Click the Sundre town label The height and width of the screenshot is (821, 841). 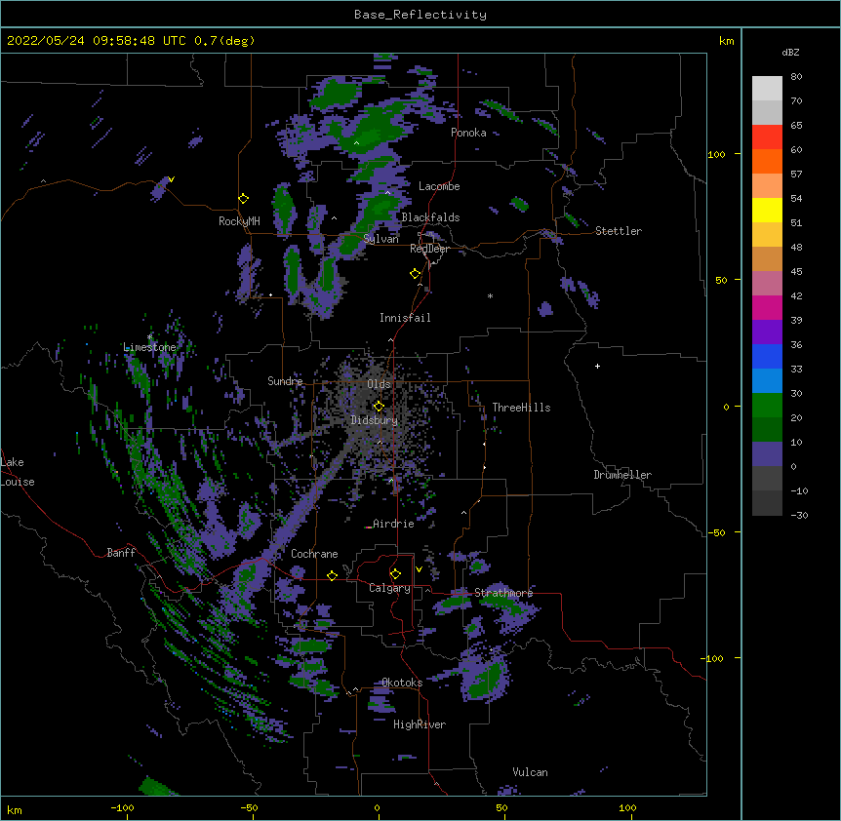(x=285, y=381)
